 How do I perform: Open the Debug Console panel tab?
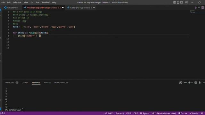(61, 83)
